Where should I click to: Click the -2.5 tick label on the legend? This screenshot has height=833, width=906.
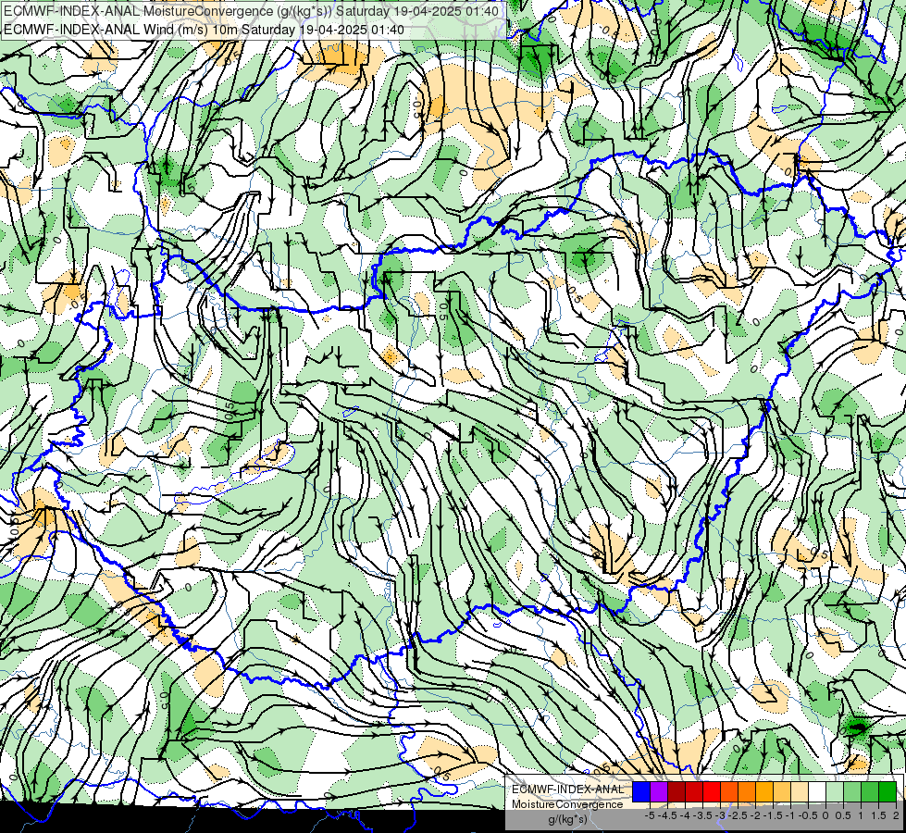point(738,815)
